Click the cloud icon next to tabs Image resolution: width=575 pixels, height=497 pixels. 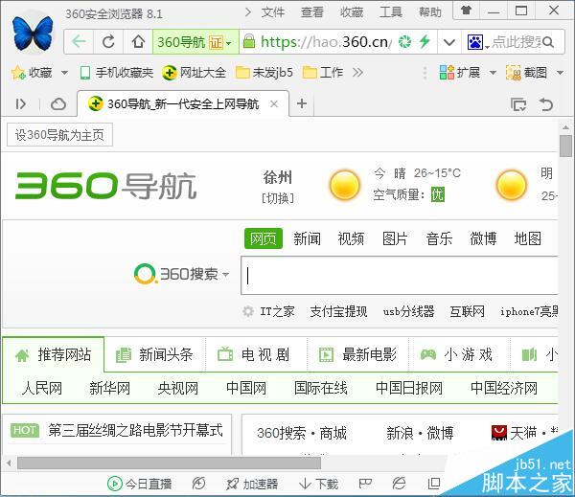point(58,104)
